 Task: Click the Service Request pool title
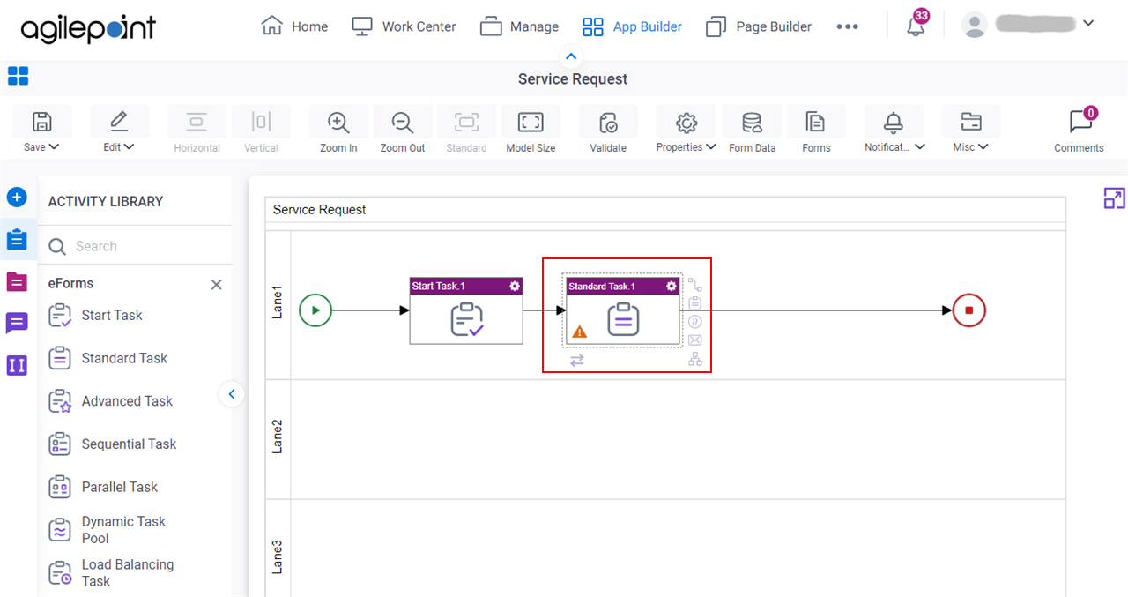click(319, 210)
